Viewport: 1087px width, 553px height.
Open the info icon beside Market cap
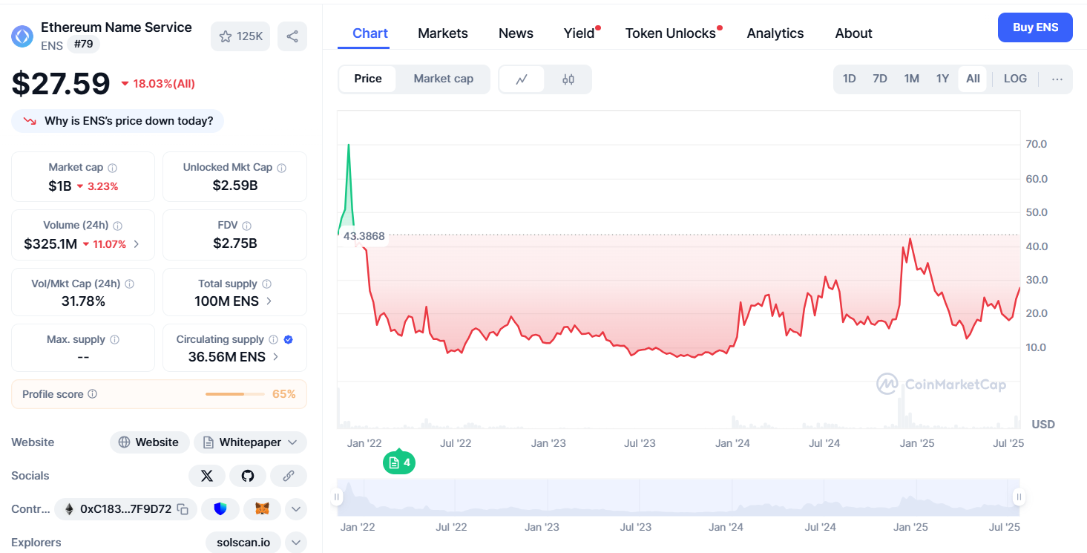pos(112,168)
